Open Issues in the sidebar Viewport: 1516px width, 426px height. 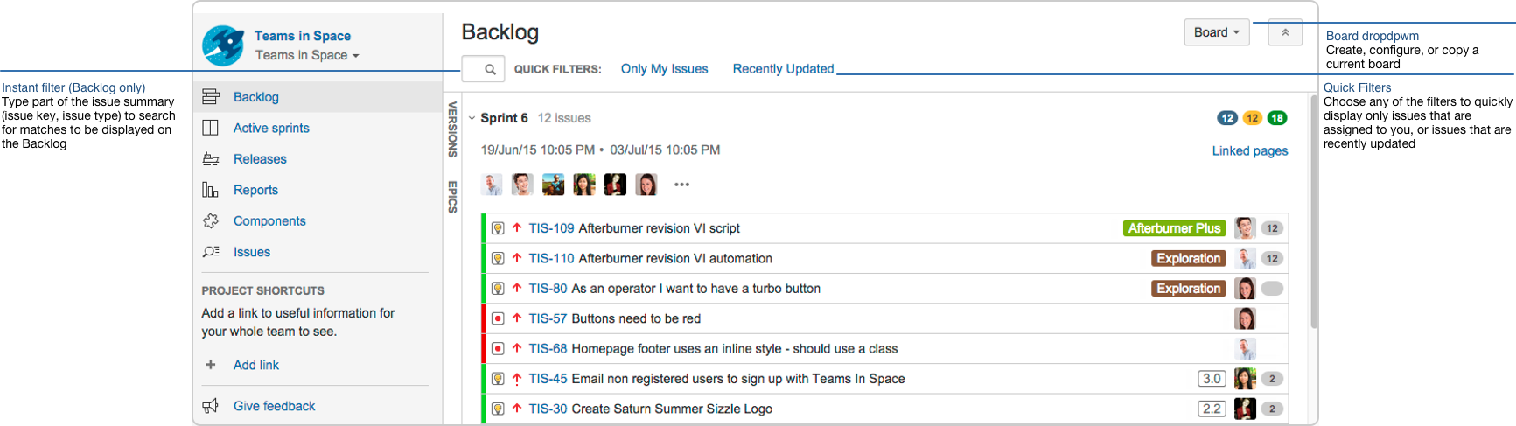click(252, 252)
